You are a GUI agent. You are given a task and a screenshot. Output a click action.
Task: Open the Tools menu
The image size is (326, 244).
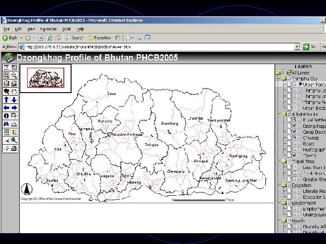point(67,29)
